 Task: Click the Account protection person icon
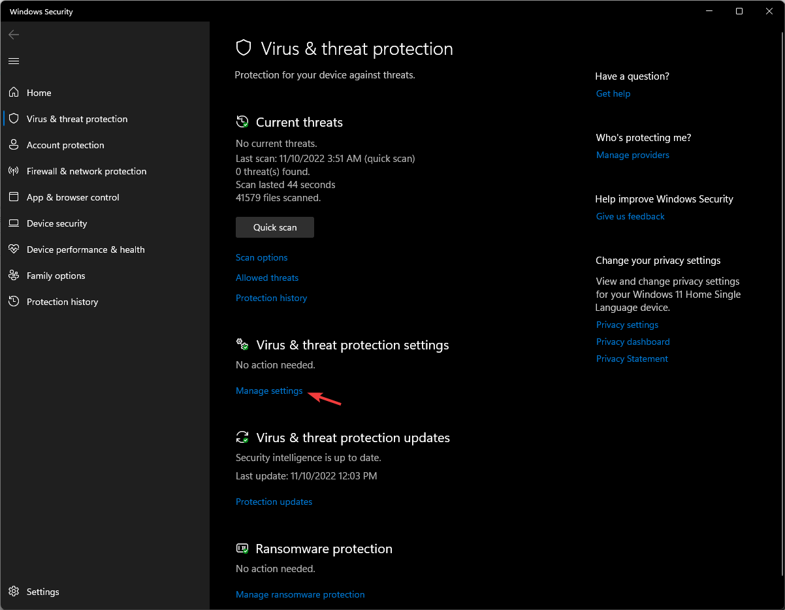coord(14,145)
